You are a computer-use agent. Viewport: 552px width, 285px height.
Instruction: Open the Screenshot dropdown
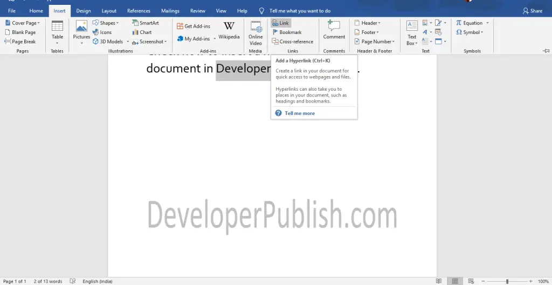pyautogui.click(x=149, y=42)
